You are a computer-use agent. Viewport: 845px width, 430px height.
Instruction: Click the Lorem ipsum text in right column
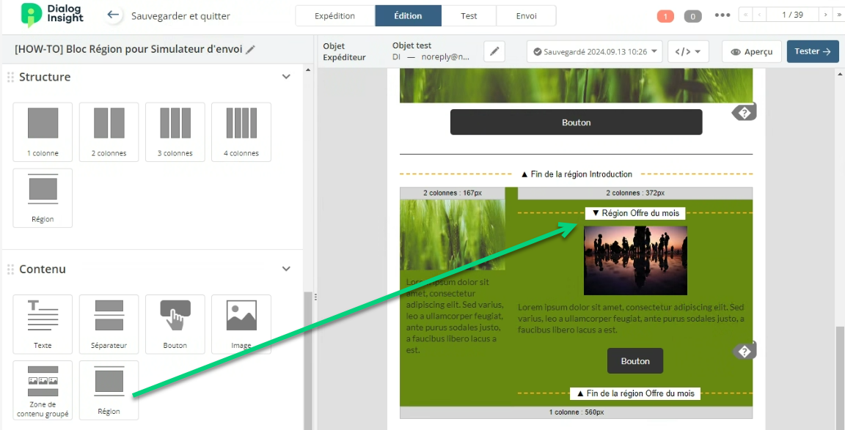[x=631, y=319]
